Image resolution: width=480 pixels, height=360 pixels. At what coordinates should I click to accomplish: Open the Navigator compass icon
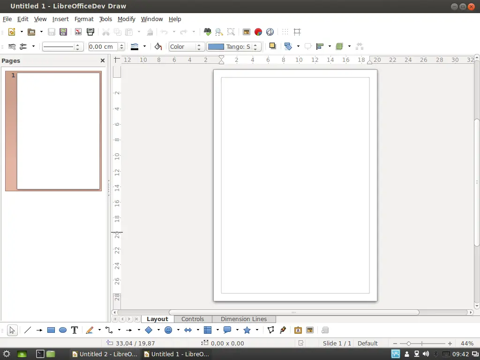(270, 32)
